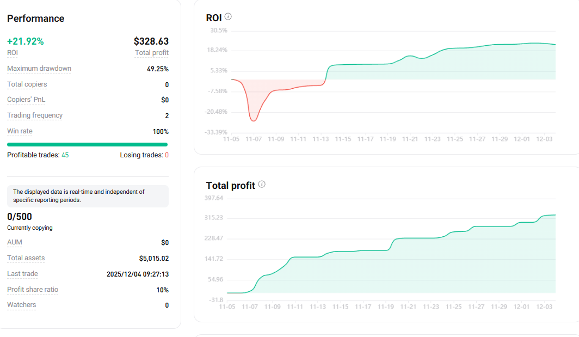Image resolution: width=579 pixels, height=337 pixels.
Task: Click the Losing trades count 0
Action: (x=167, y=155)
